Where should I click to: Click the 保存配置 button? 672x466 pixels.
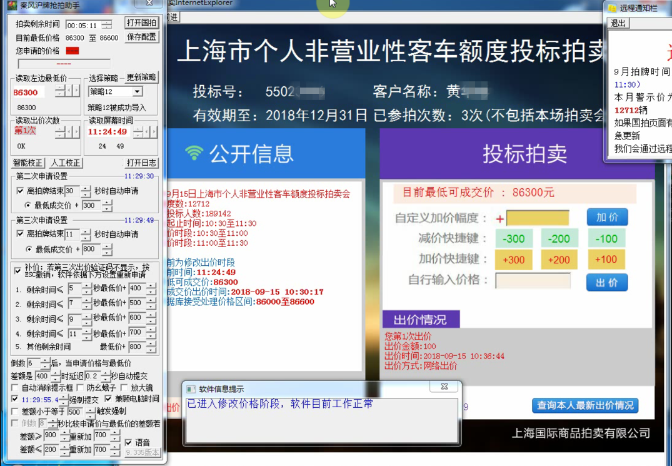point(141,37)
